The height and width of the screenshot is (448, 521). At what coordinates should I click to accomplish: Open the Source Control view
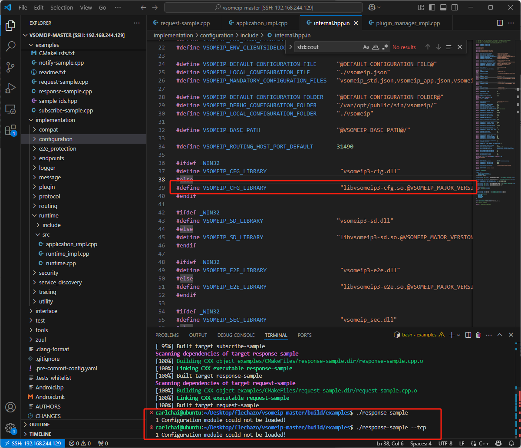(x=10, y=67)
